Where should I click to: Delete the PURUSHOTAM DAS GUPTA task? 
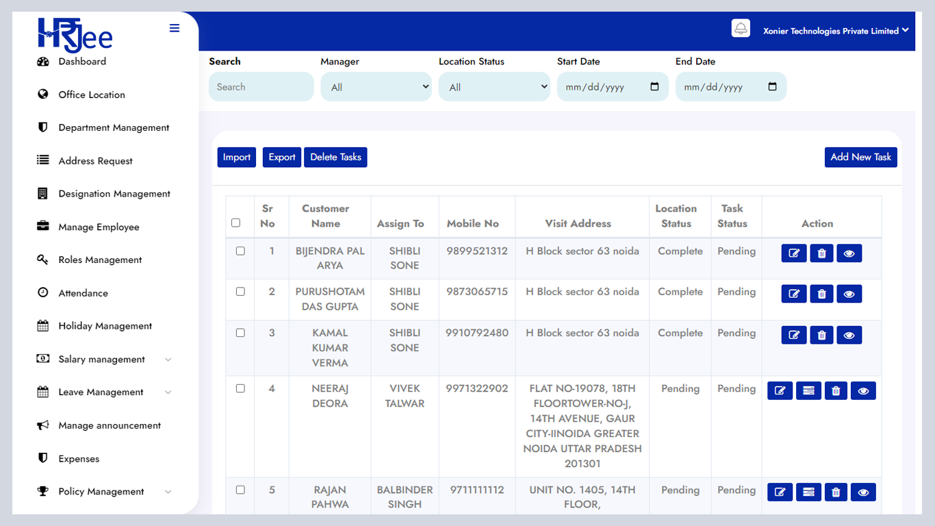[821, 294]
